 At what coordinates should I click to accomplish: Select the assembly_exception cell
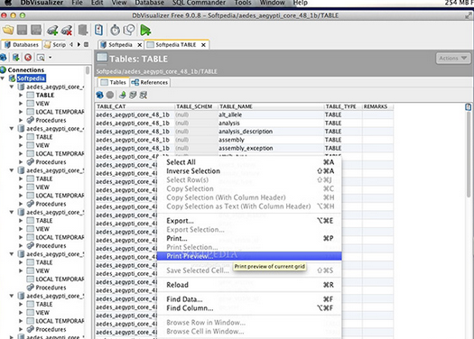[271, 148]
